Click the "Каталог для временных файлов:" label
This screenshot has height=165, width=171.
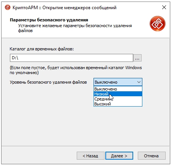[x=42, y=49]
